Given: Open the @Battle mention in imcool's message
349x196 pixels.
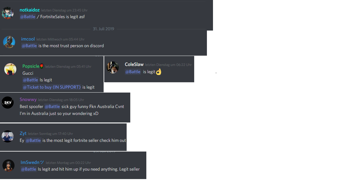Looking at the screenshot, I should (x=29, y=46).
